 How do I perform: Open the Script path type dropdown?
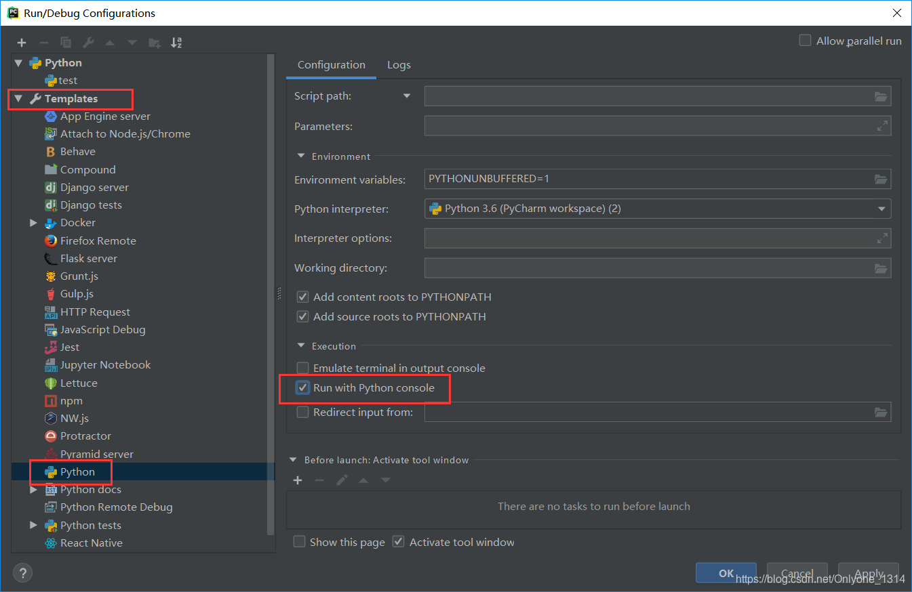click(407, 96)
